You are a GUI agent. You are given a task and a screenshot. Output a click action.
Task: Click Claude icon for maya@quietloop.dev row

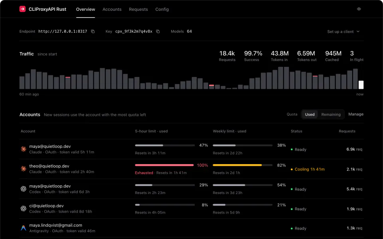(x=24, y=149)
